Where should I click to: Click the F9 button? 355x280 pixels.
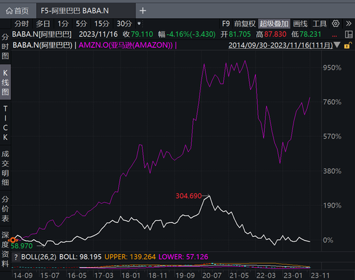point(226,23)
